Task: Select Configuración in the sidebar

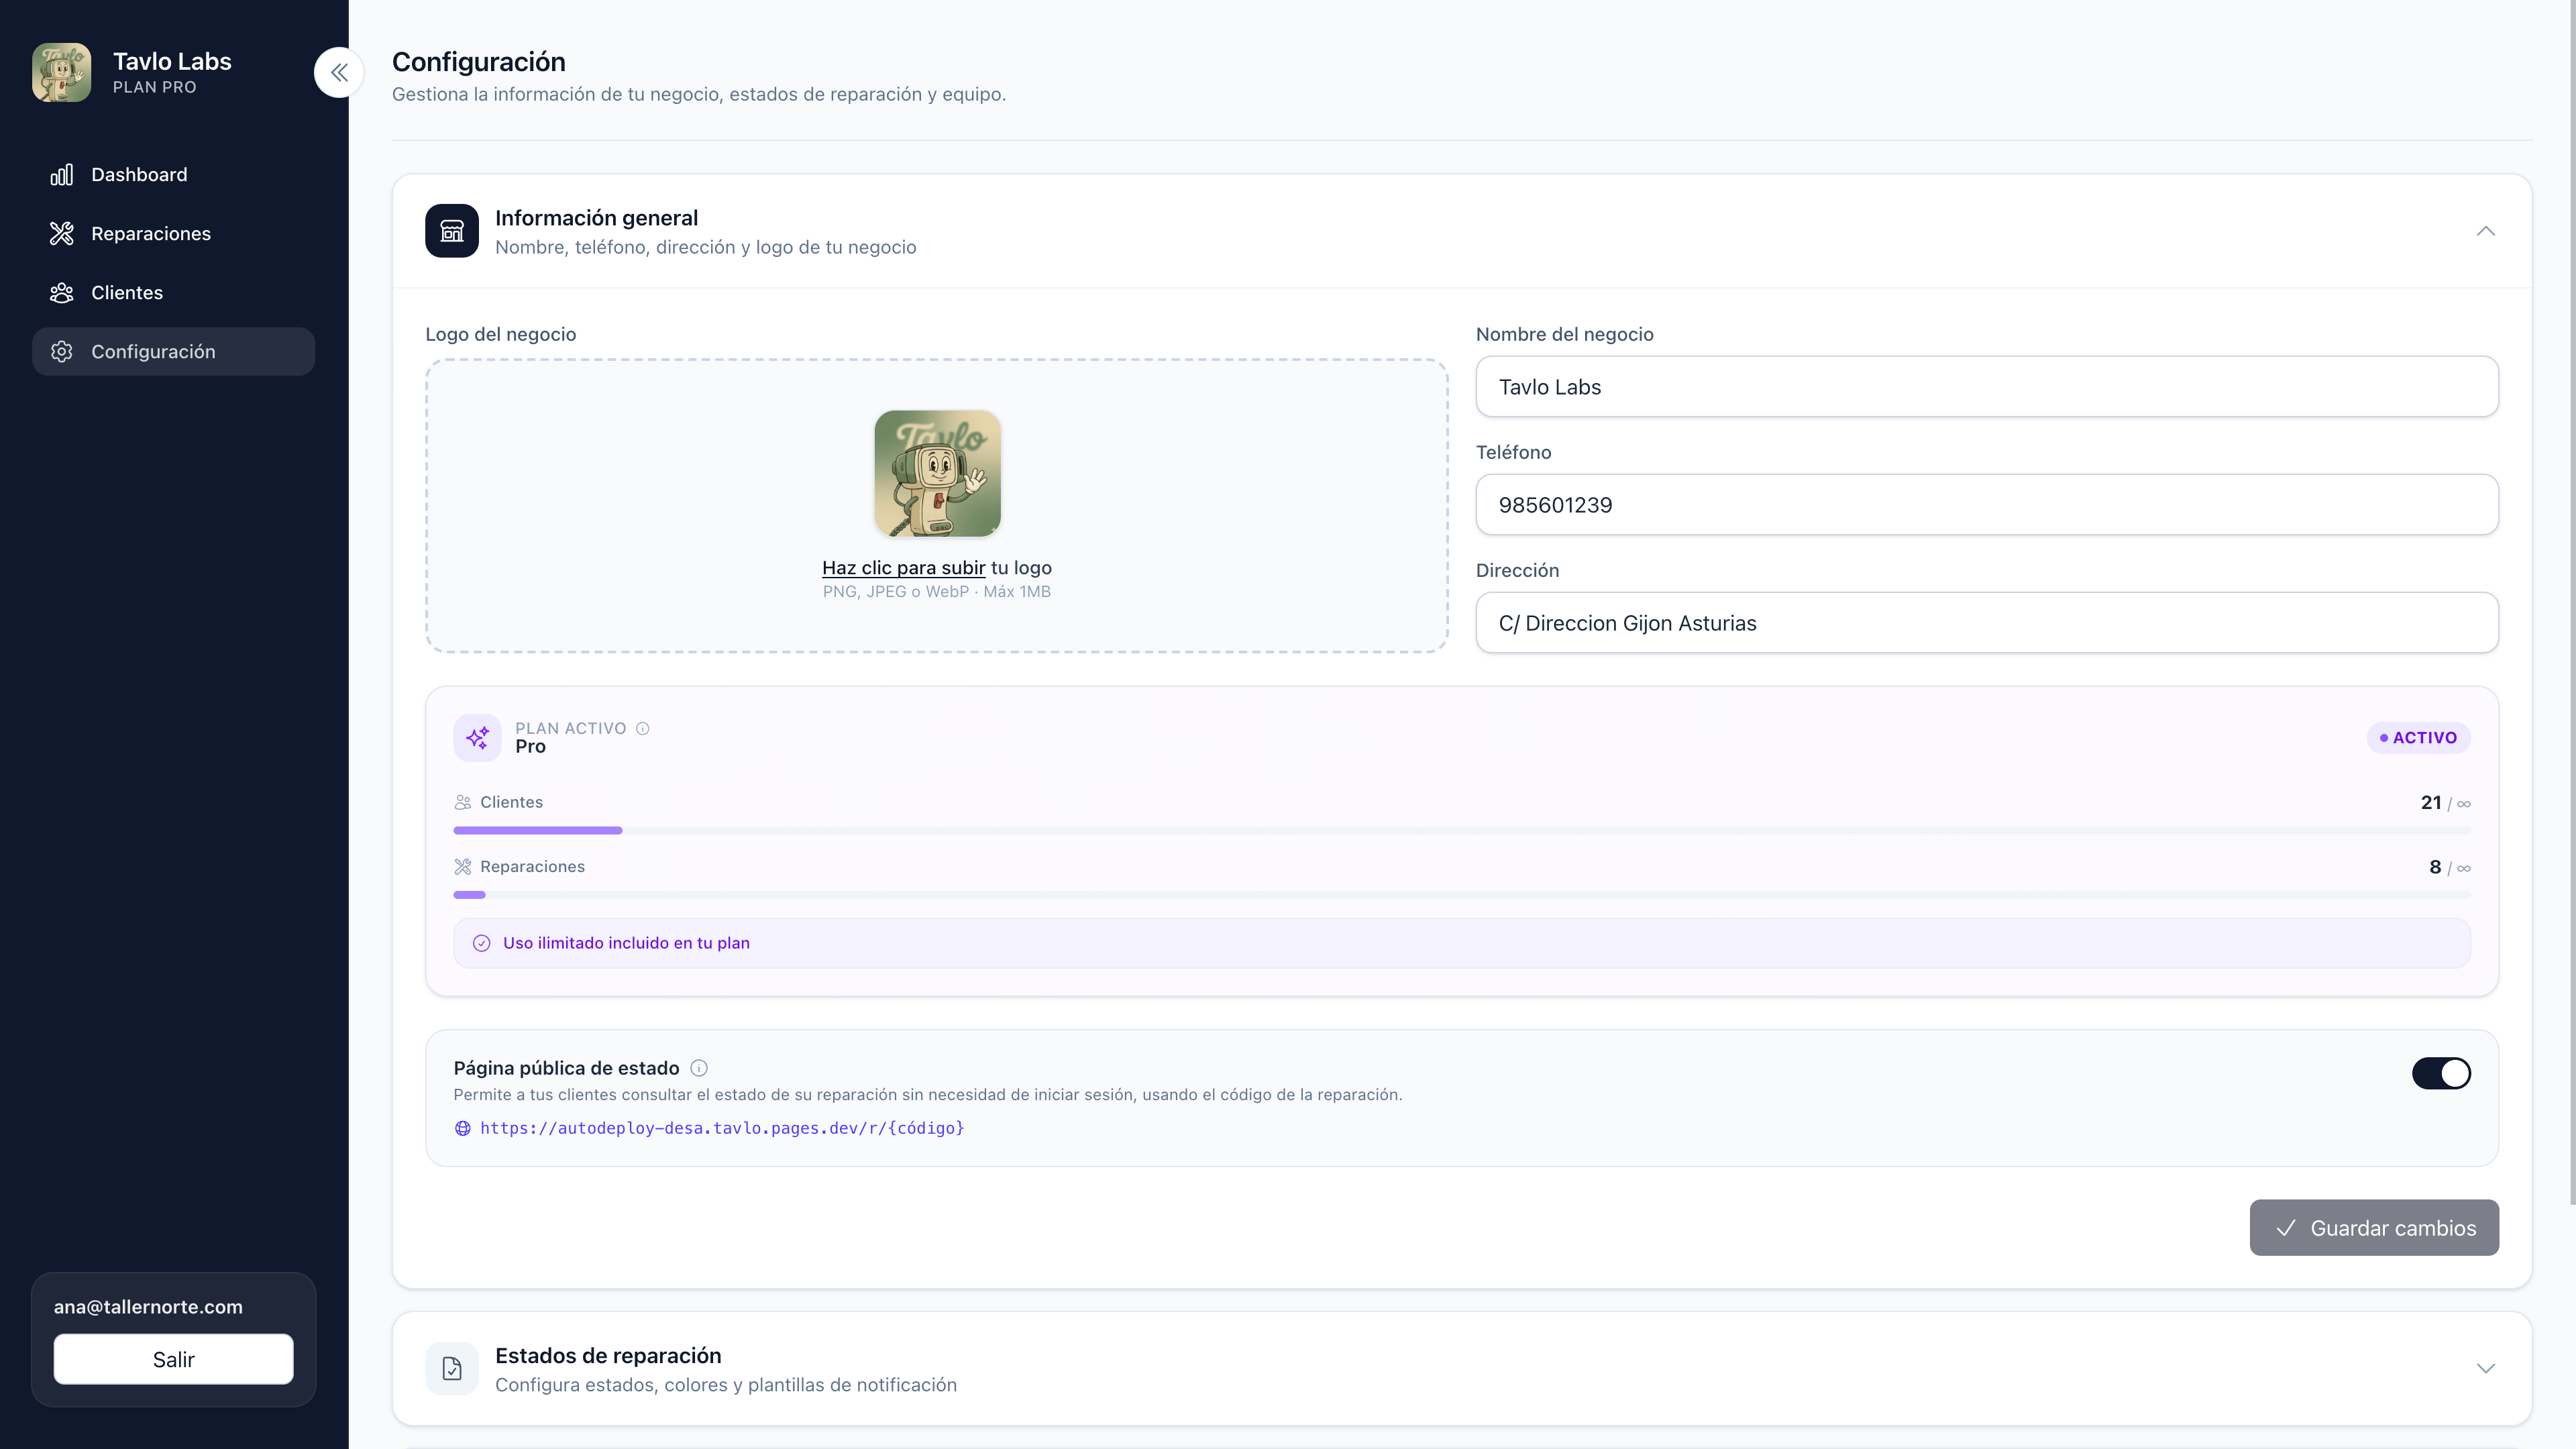Action: (x=153, y=352)
